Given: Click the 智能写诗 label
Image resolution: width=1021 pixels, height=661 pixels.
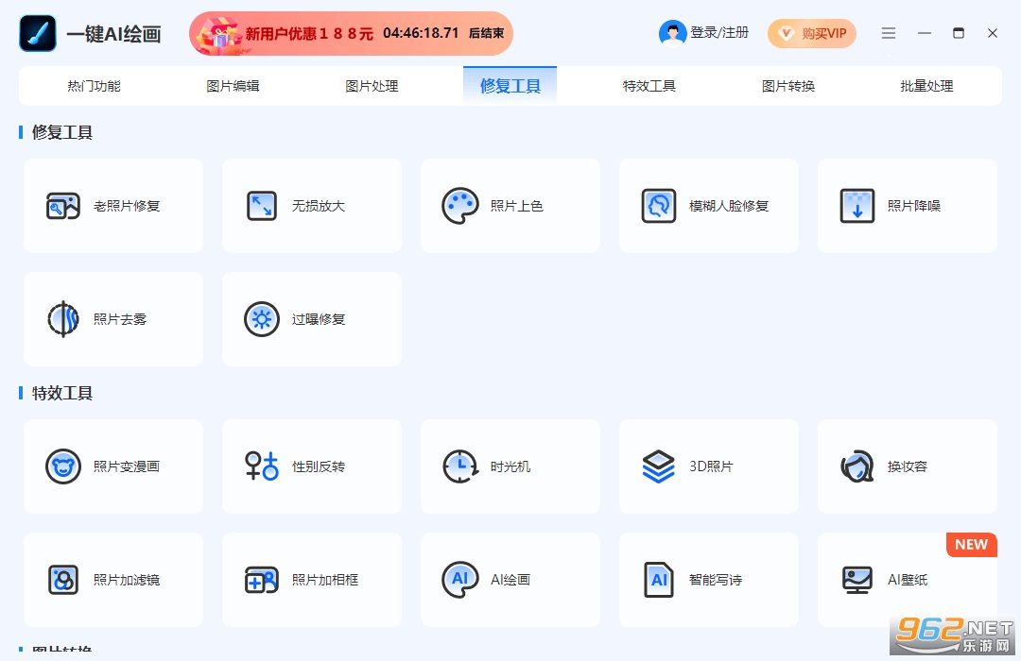Looking at the screenshot, I should [716, 580].
